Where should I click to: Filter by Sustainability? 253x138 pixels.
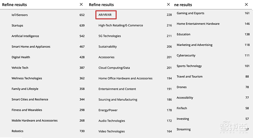pyautogui.click(x=108, y=47)
